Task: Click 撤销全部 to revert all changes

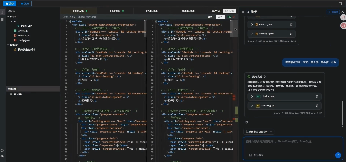Action: [216, 11]
